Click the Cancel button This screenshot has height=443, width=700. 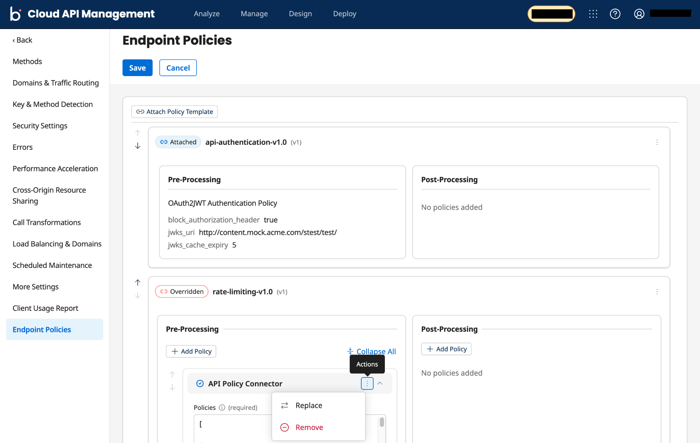click(178, 68)
